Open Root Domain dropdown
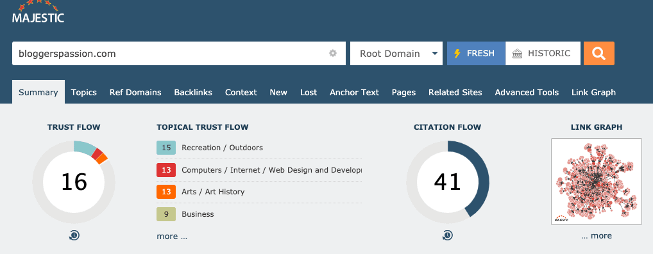This screenshot has height=257, width=653. coord(396,54)
